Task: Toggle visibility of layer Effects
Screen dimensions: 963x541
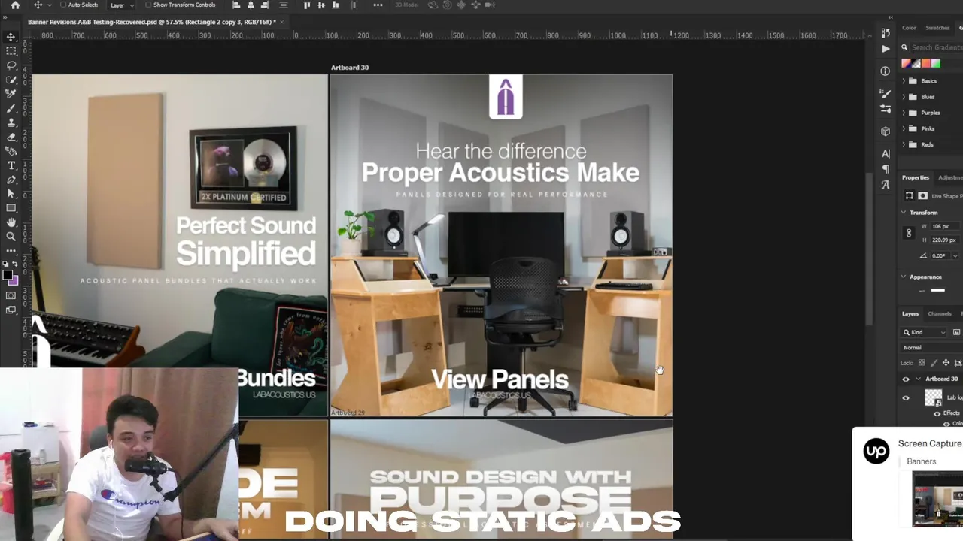Action: coord(937,413)
